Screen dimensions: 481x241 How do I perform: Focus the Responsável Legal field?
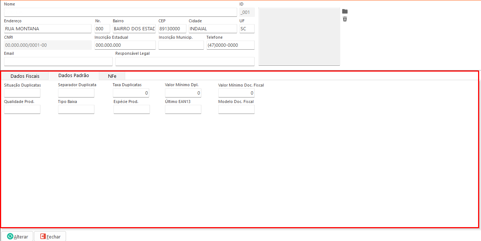185,61
